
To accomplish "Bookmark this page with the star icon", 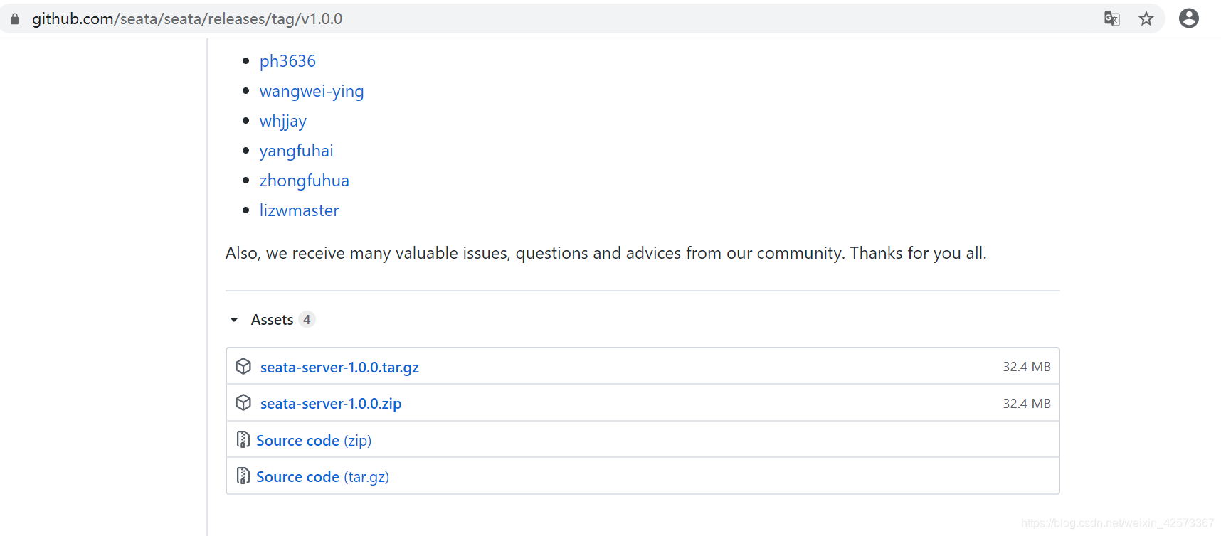I will point(1146,18).
